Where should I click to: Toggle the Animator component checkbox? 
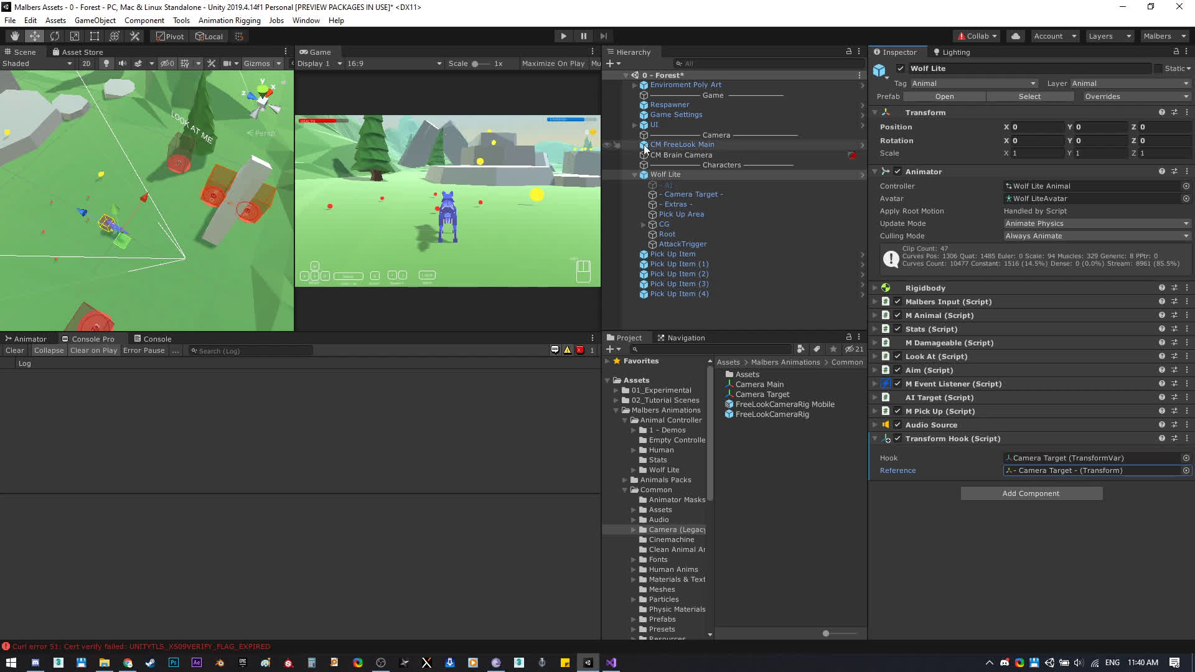coord(897,172)
